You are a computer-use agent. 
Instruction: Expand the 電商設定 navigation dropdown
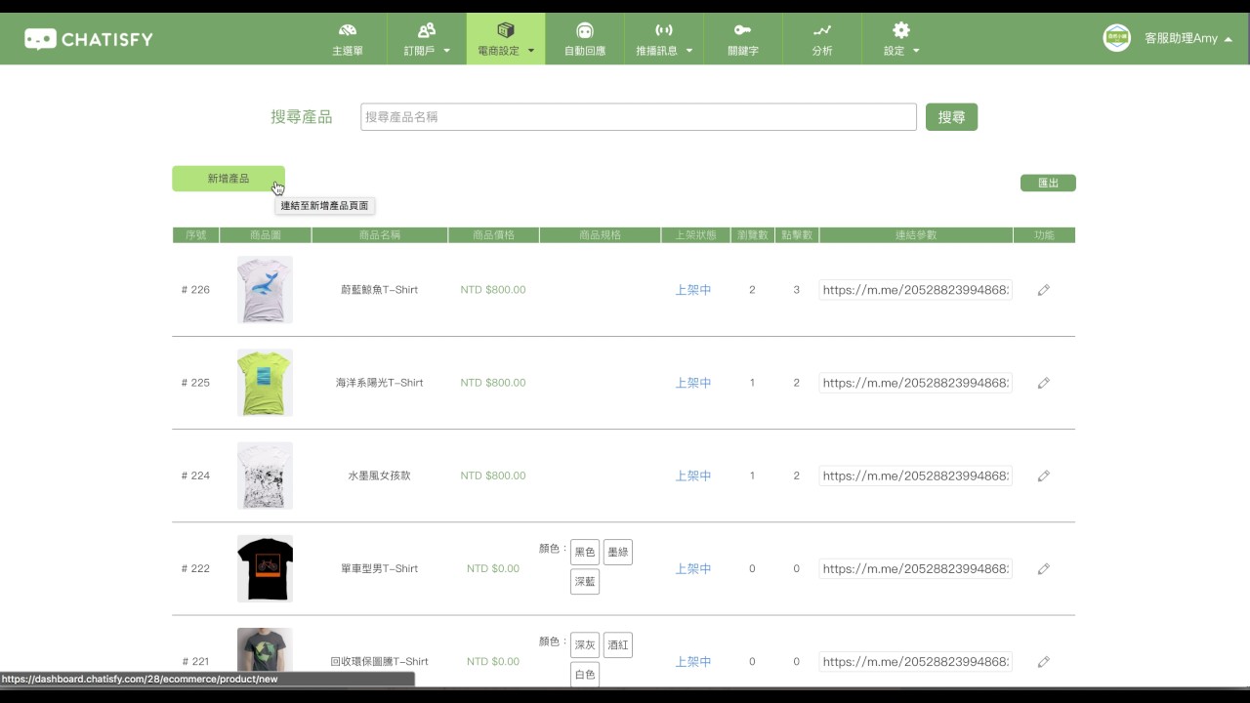point(506,39)
